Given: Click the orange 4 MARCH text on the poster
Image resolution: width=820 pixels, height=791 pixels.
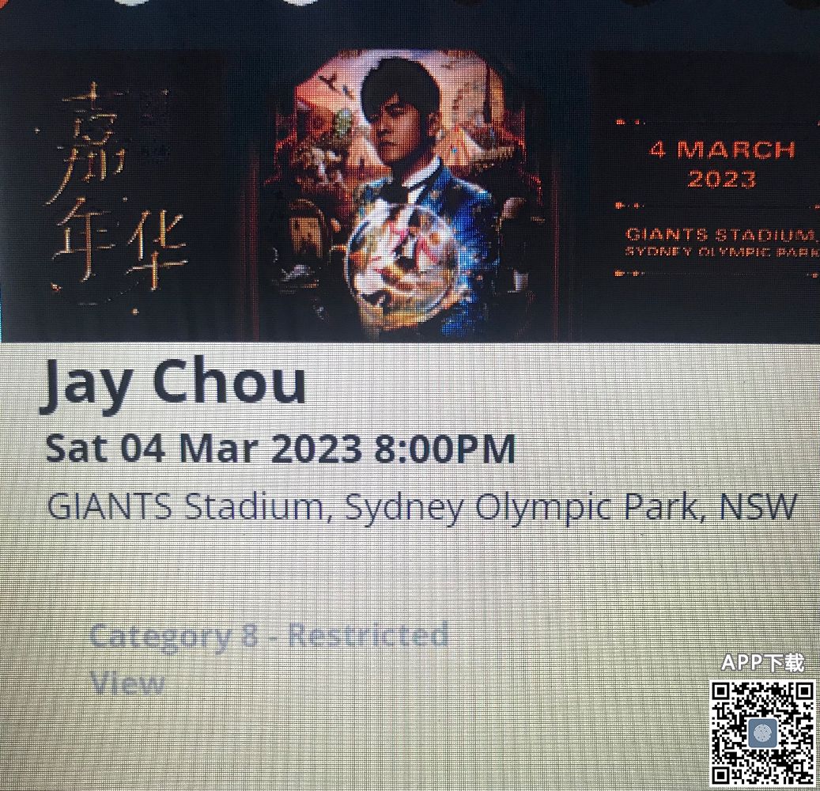Looking at the screenshot, I should click(722, 150).
